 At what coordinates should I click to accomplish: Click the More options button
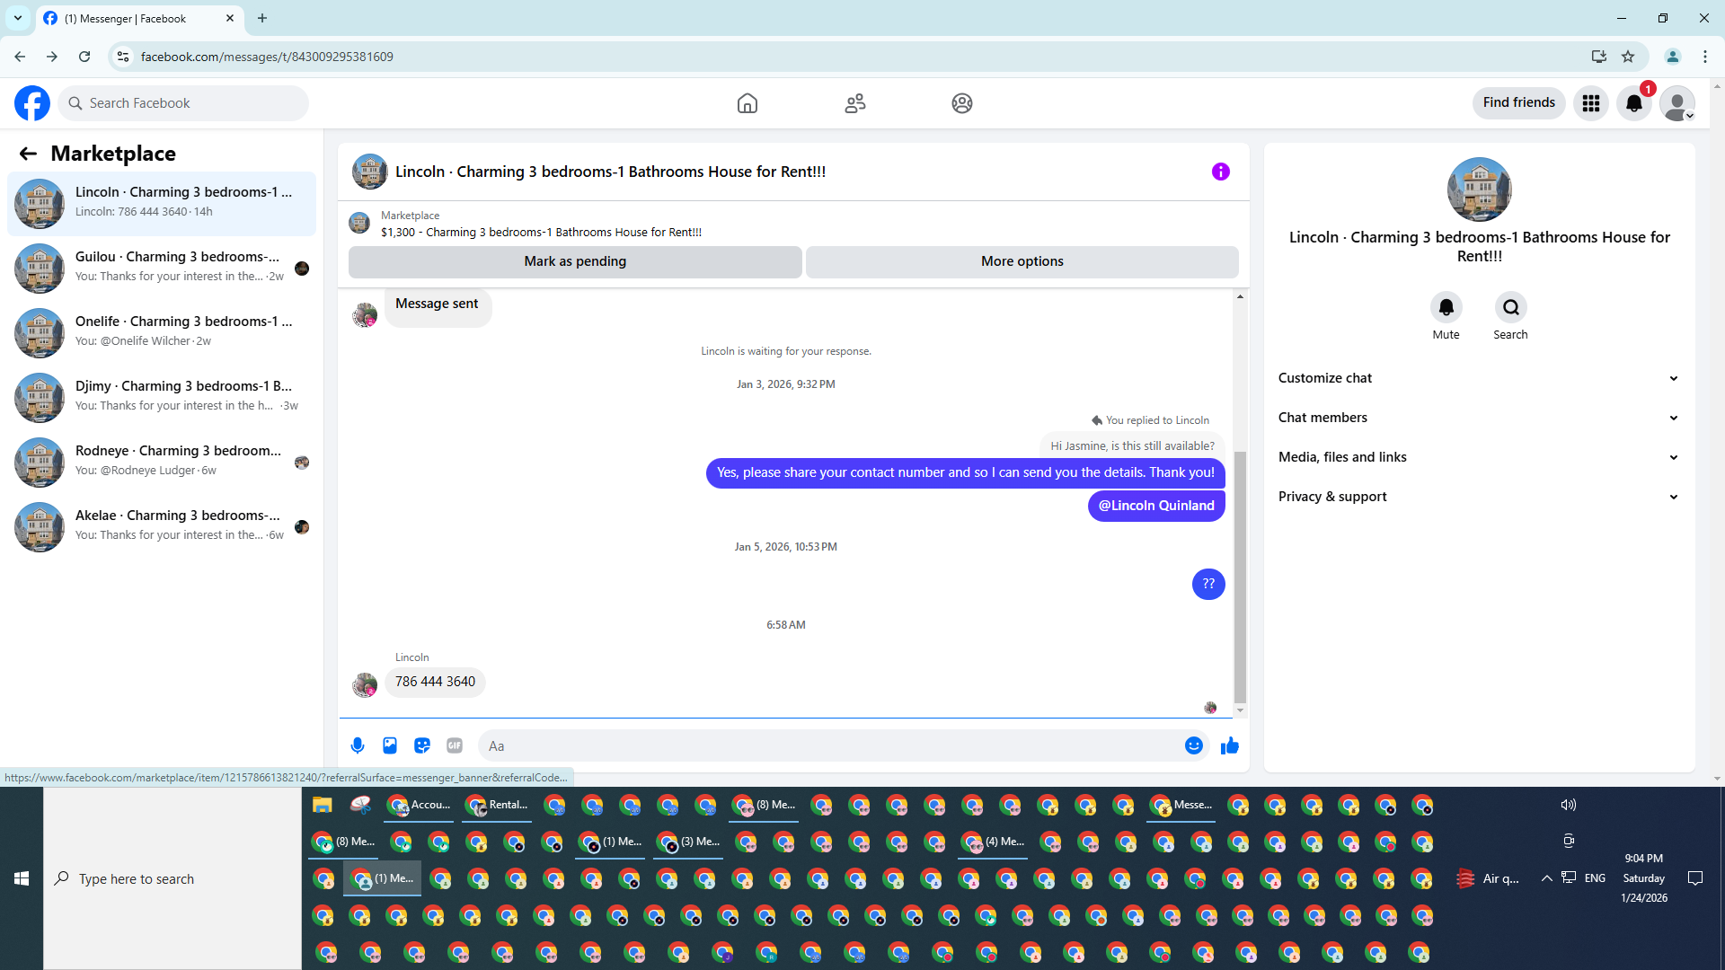(1022, 261)
